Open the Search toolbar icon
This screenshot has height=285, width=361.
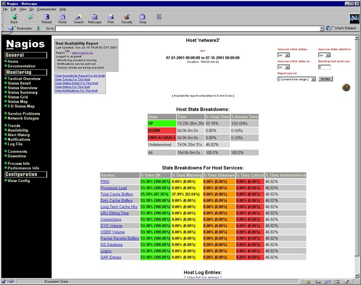(x=78, y=19)
